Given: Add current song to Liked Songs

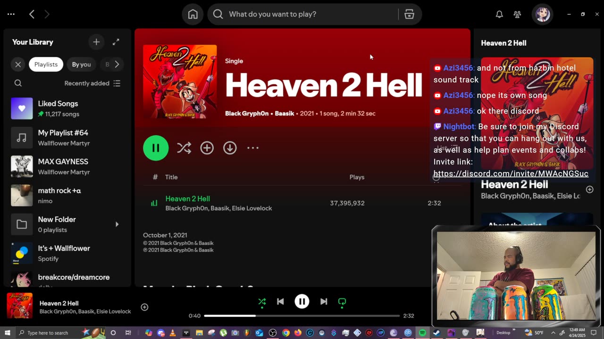Looking at the screenshot, I should (x=144, y=307).
